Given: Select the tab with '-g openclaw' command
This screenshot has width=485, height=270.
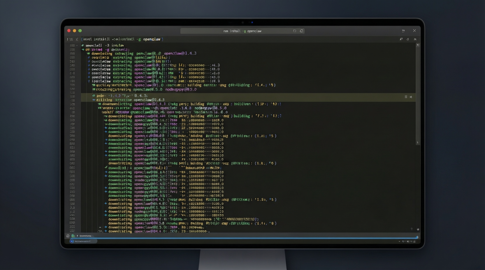Looking at the screenshot, I should [x=122, y=39].
